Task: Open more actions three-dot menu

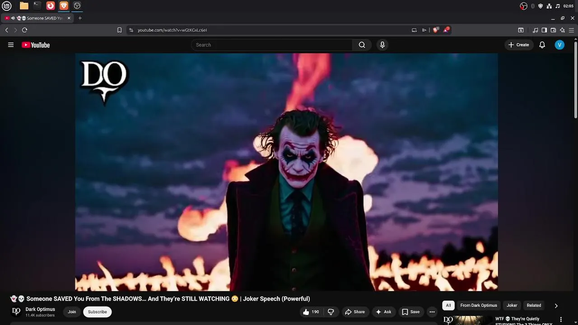Action: point(432,312)
